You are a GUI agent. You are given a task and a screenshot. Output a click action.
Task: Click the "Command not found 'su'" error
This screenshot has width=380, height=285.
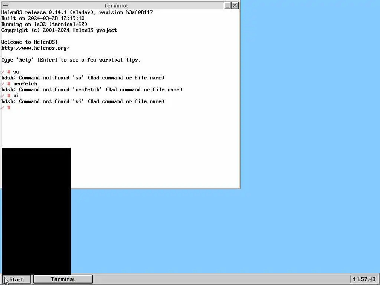(83, 78)
